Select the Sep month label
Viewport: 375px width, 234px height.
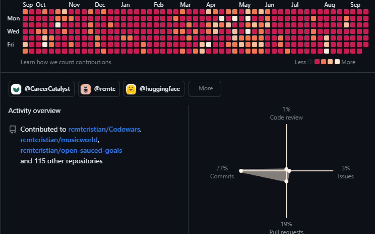pyautogui.click(x=28, y=5)
